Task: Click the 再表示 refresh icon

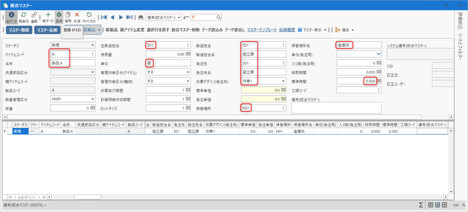Action: (24, 15)
